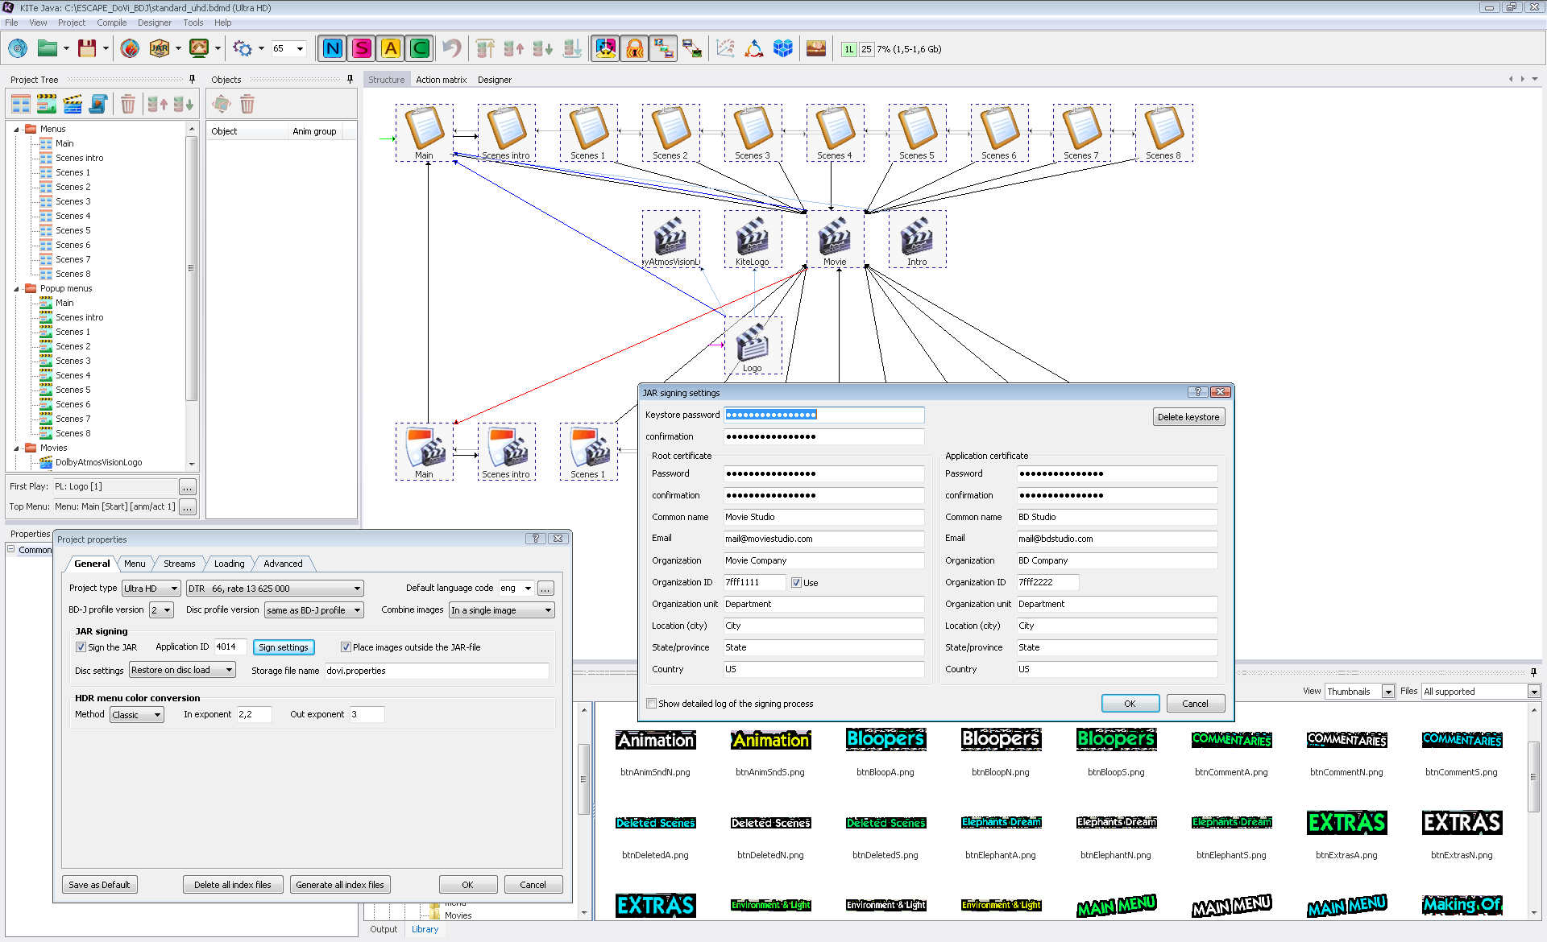Click the JAR build toolbar icon
1547x942 pixels.
(160, 49)
